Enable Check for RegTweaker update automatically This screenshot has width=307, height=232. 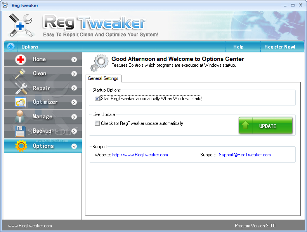pos(97,123)
